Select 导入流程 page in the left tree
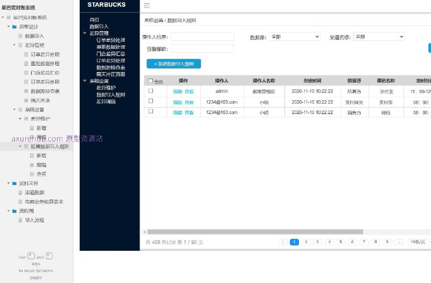Viewport: 431px width, 283px height. (x=34, y=220)
